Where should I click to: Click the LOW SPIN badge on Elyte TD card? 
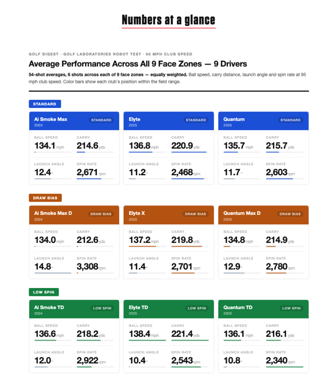click(197, 308)
